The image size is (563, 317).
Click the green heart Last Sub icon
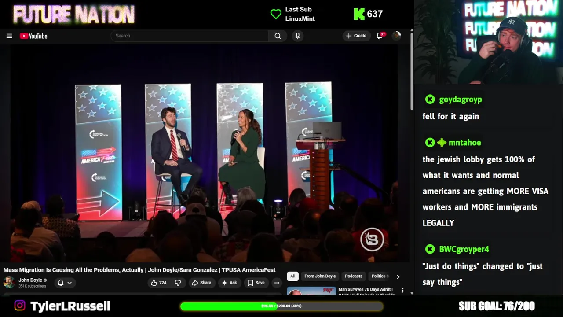pos(276,14)
